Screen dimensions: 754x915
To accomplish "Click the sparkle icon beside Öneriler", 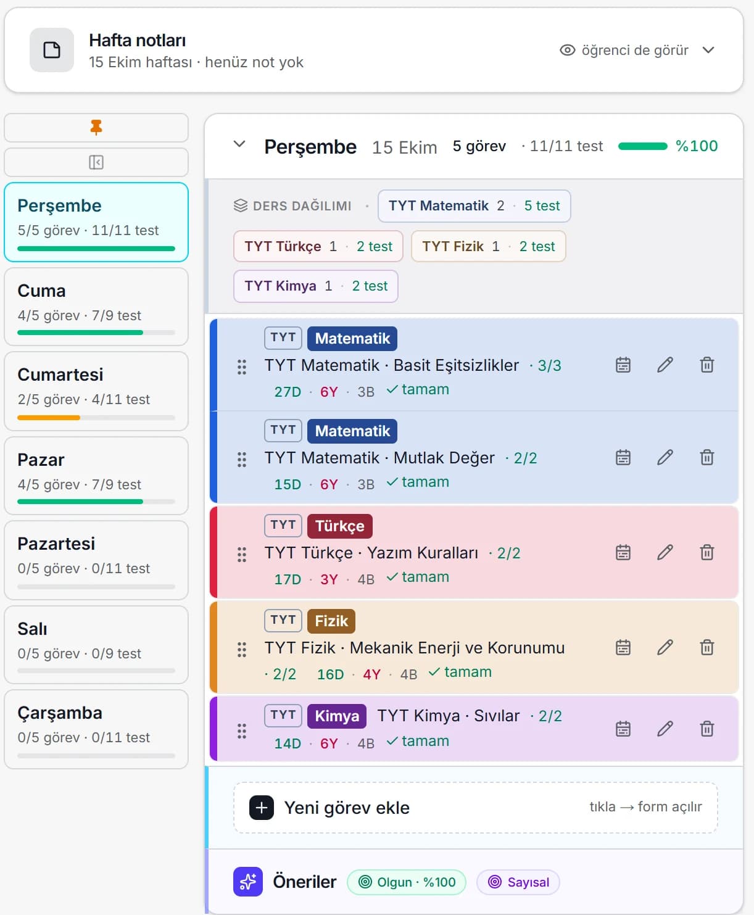I will click(x=248, y=882).
